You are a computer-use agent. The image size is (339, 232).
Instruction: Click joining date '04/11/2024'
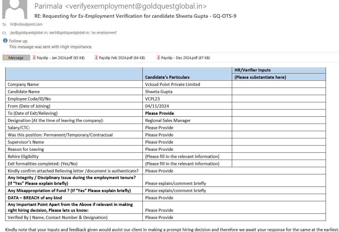point(157,106)
